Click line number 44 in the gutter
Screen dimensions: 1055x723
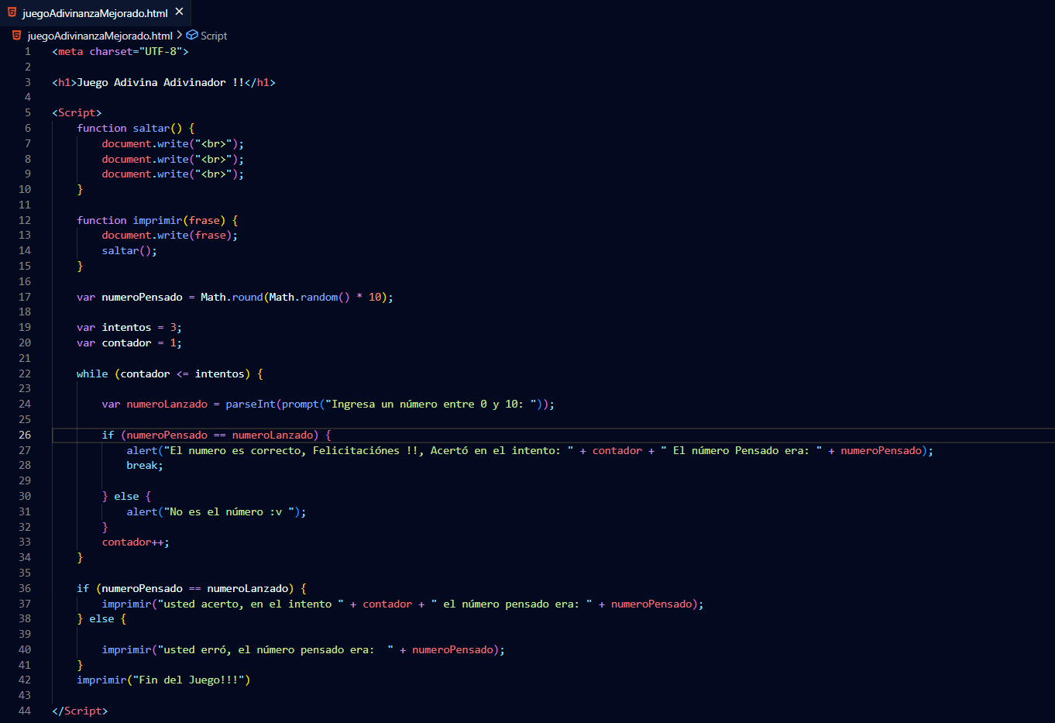coord(25,711)
